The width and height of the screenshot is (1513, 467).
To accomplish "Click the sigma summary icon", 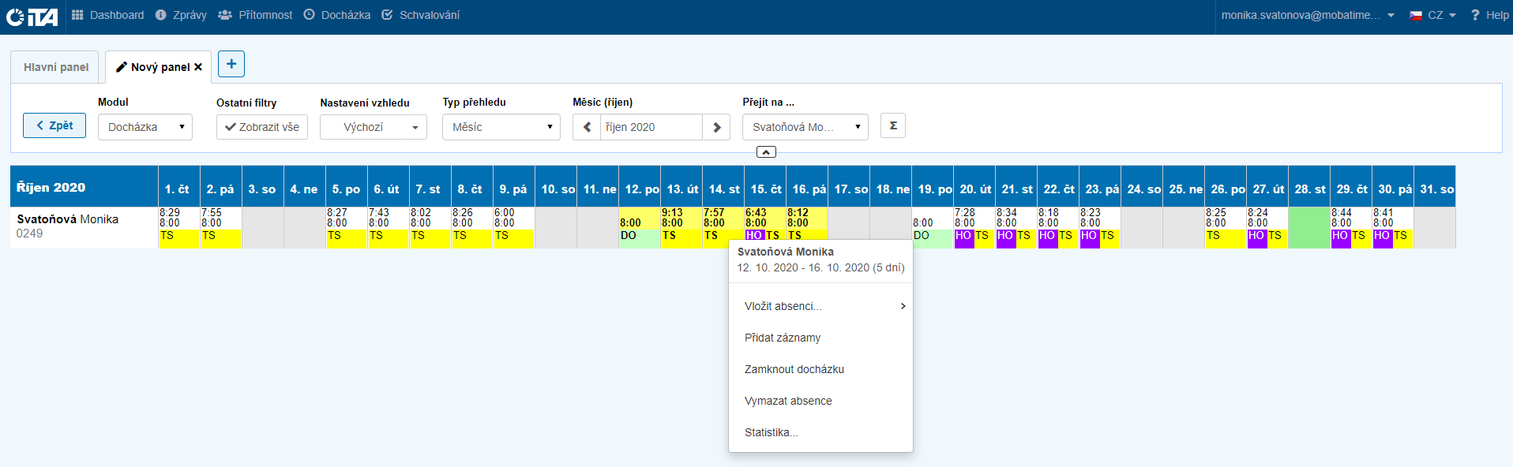I will coord(893,125).
